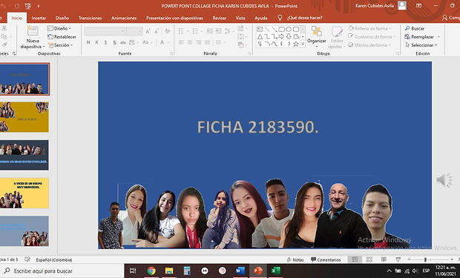Click the numbered list icon

[x=195, y=31]
